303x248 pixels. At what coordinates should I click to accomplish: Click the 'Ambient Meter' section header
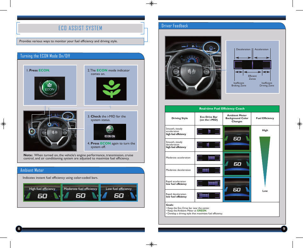click(32, 170)
